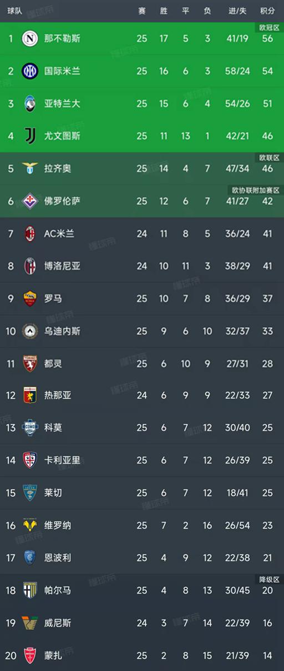This screenshot has height=671, width=284.
Task: Tap the Roma wolf badge
Action: point(30,298)
